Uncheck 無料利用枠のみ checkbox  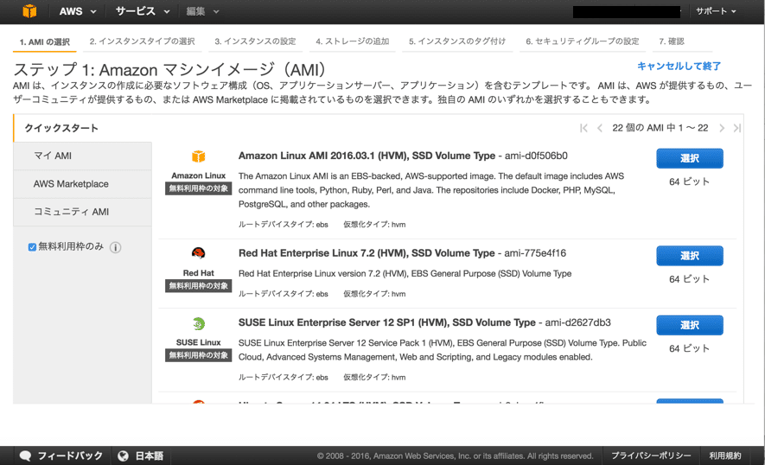[x=32, y=247]
